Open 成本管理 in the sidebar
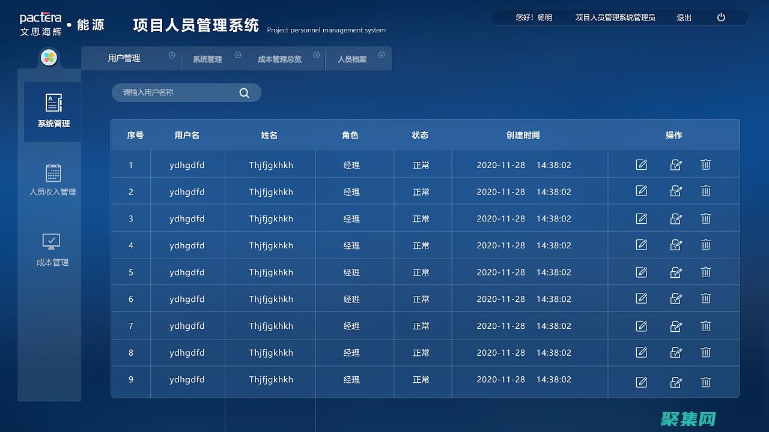The width and height of the screenshot is (769, 432). (52, 249)
